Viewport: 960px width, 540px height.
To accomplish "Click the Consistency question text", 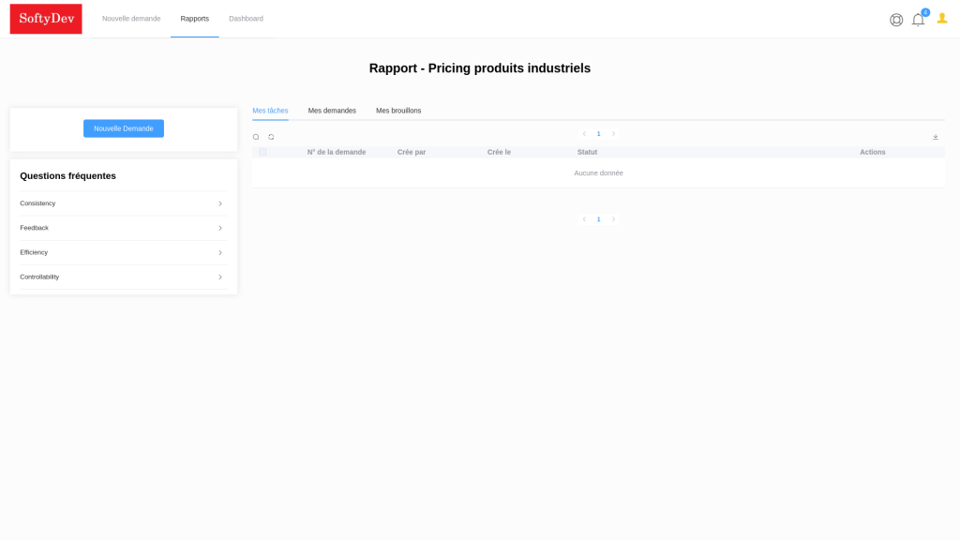I will pos(37,203).
